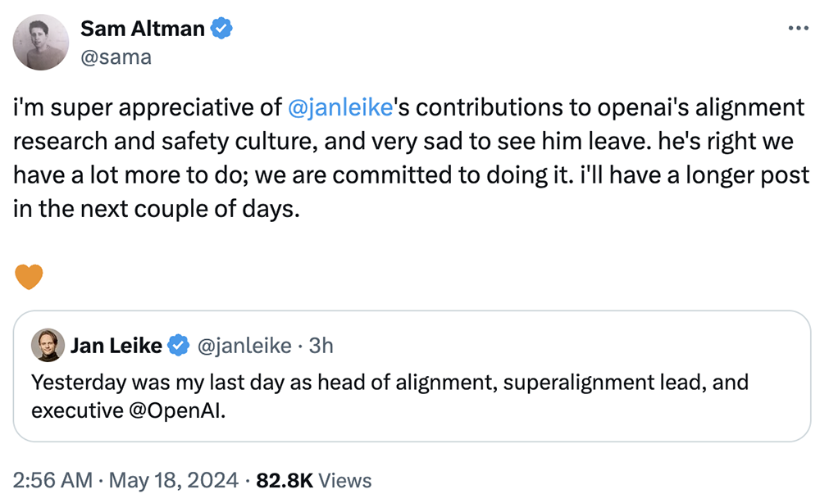The image size is (820, 503).
Task: Click Sam Altman's profile avatar
Action: (41, 42)
